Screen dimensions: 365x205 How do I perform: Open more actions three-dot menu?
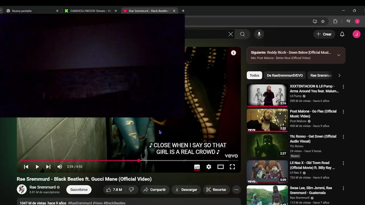coord(236,190)
